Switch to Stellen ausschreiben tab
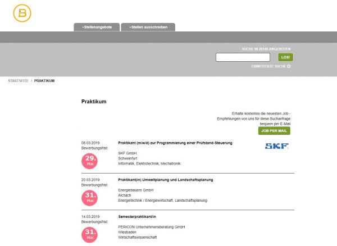This screenshot has width=337, height=246. [148, 28]
